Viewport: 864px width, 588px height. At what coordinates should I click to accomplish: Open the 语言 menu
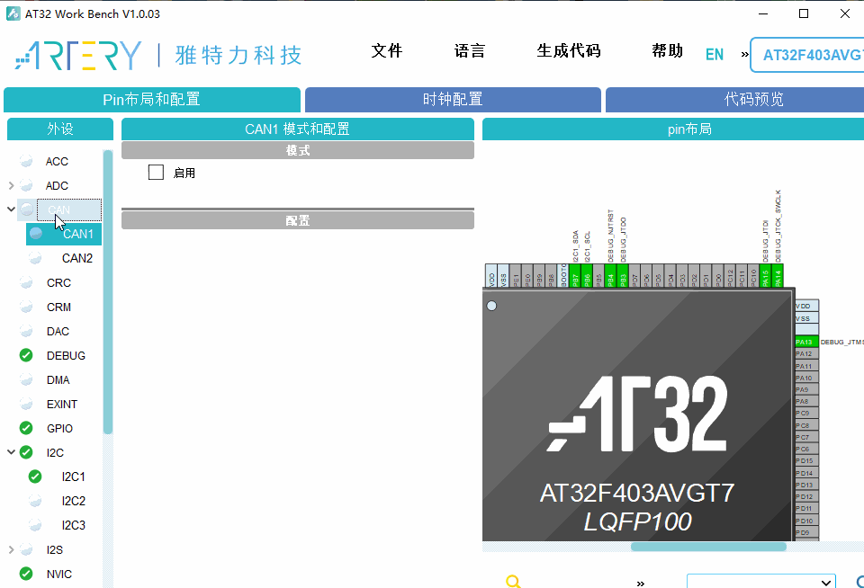(x=470, y=50)
